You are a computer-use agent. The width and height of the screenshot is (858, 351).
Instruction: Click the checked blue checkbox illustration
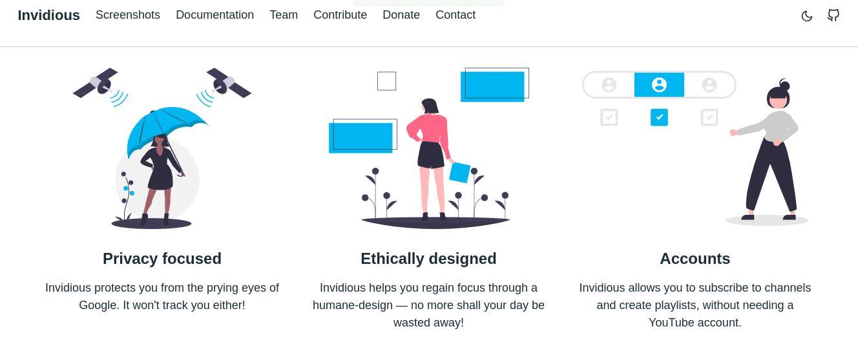point(659,117)
